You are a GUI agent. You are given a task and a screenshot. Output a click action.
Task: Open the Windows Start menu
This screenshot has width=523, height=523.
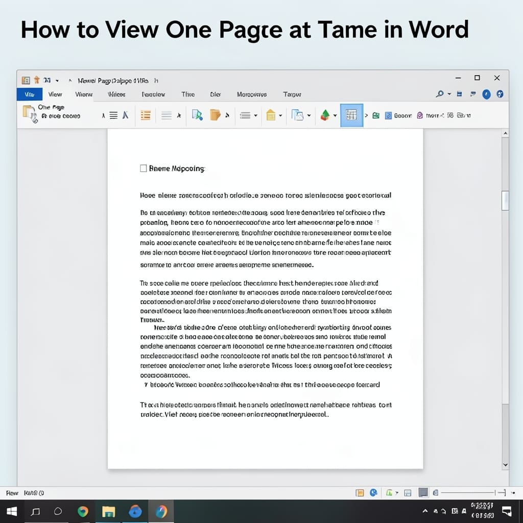(x=12, y=511)
